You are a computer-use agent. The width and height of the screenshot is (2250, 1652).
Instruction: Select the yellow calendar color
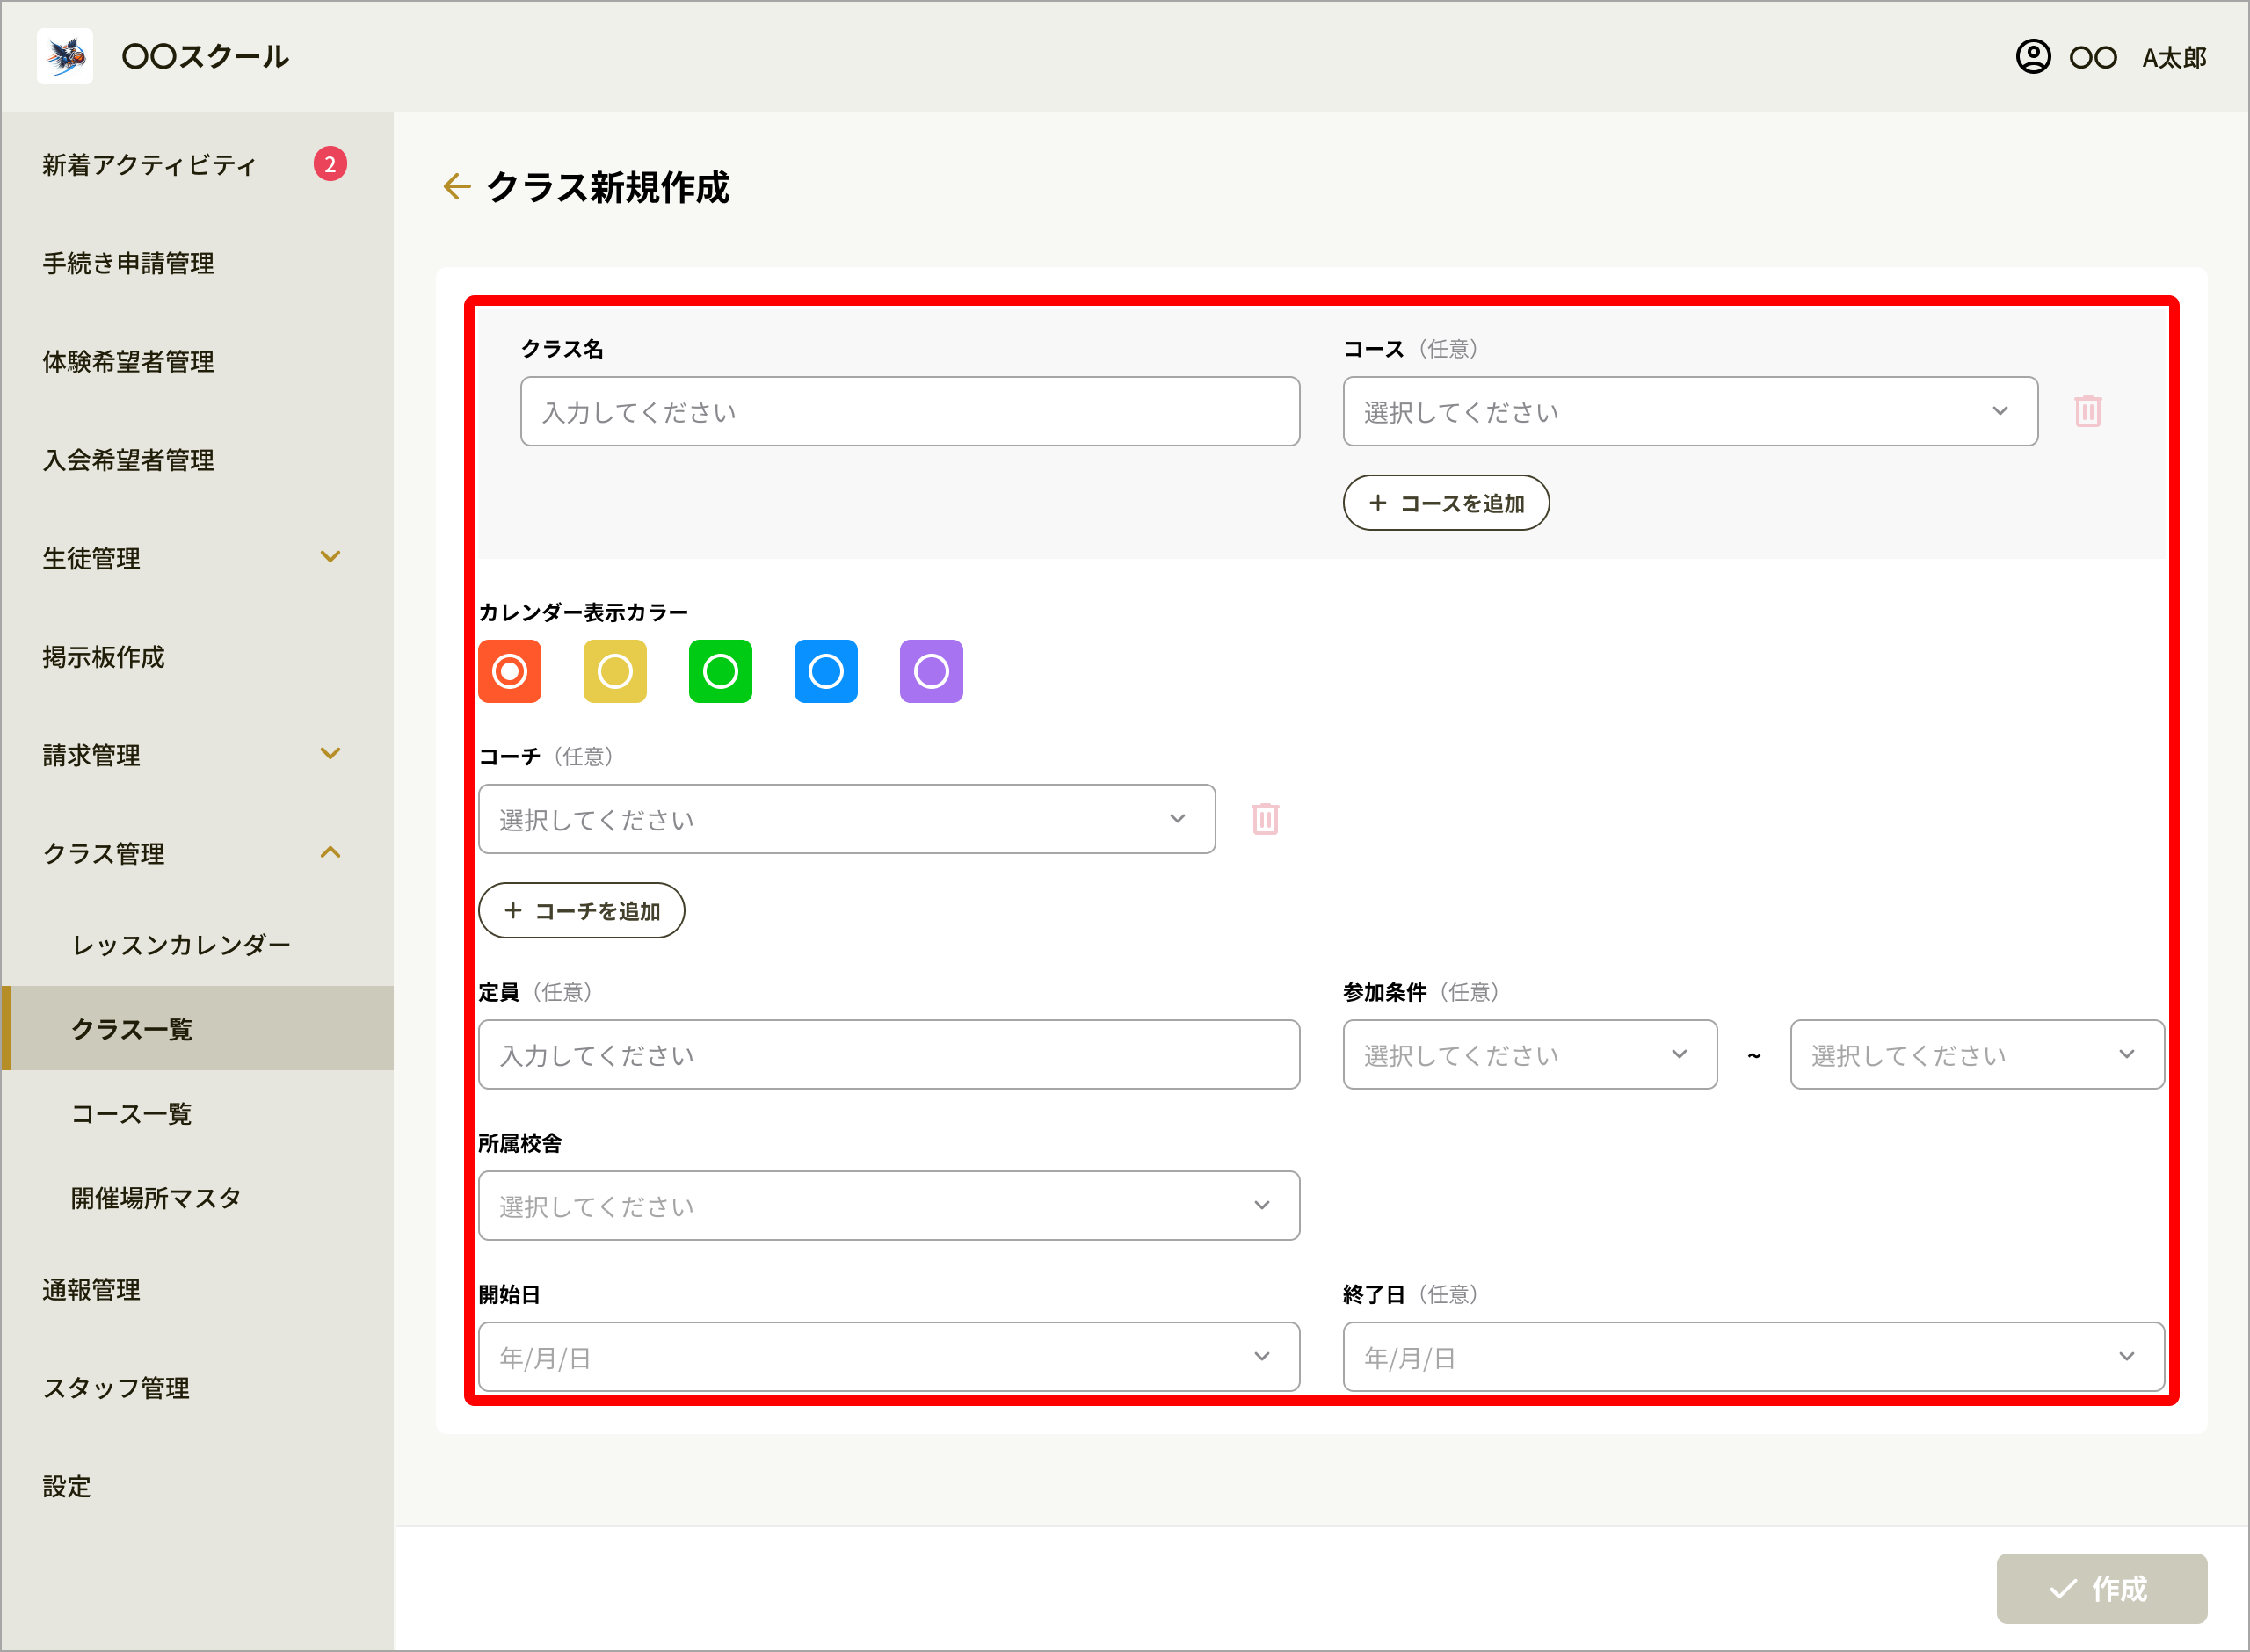pos(615,672)
